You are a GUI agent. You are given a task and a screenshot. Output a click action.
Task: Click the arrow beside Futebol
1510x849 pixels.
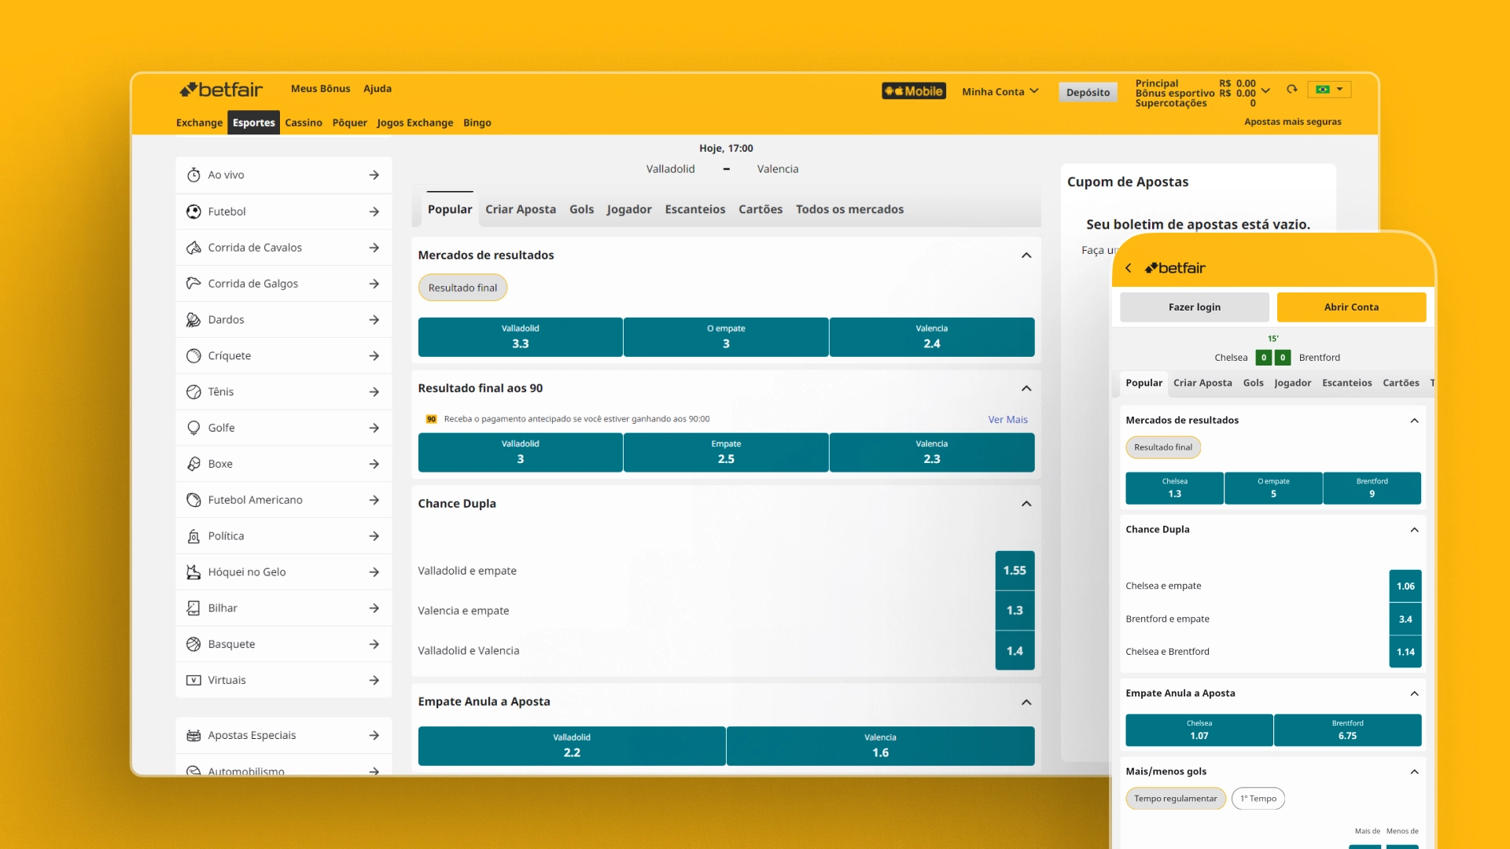(374, 211)
